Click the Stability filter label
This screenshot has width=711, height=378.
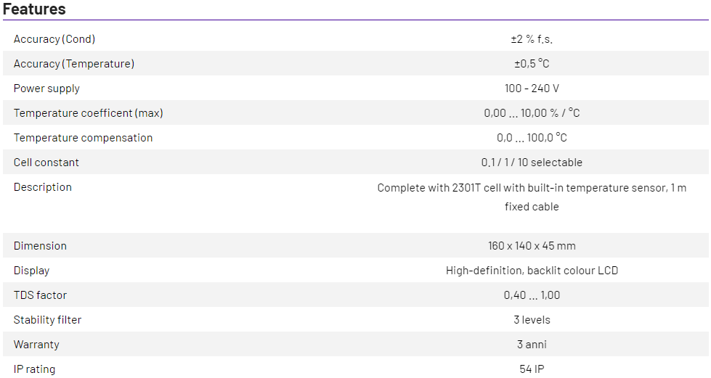tap(48, 320)
